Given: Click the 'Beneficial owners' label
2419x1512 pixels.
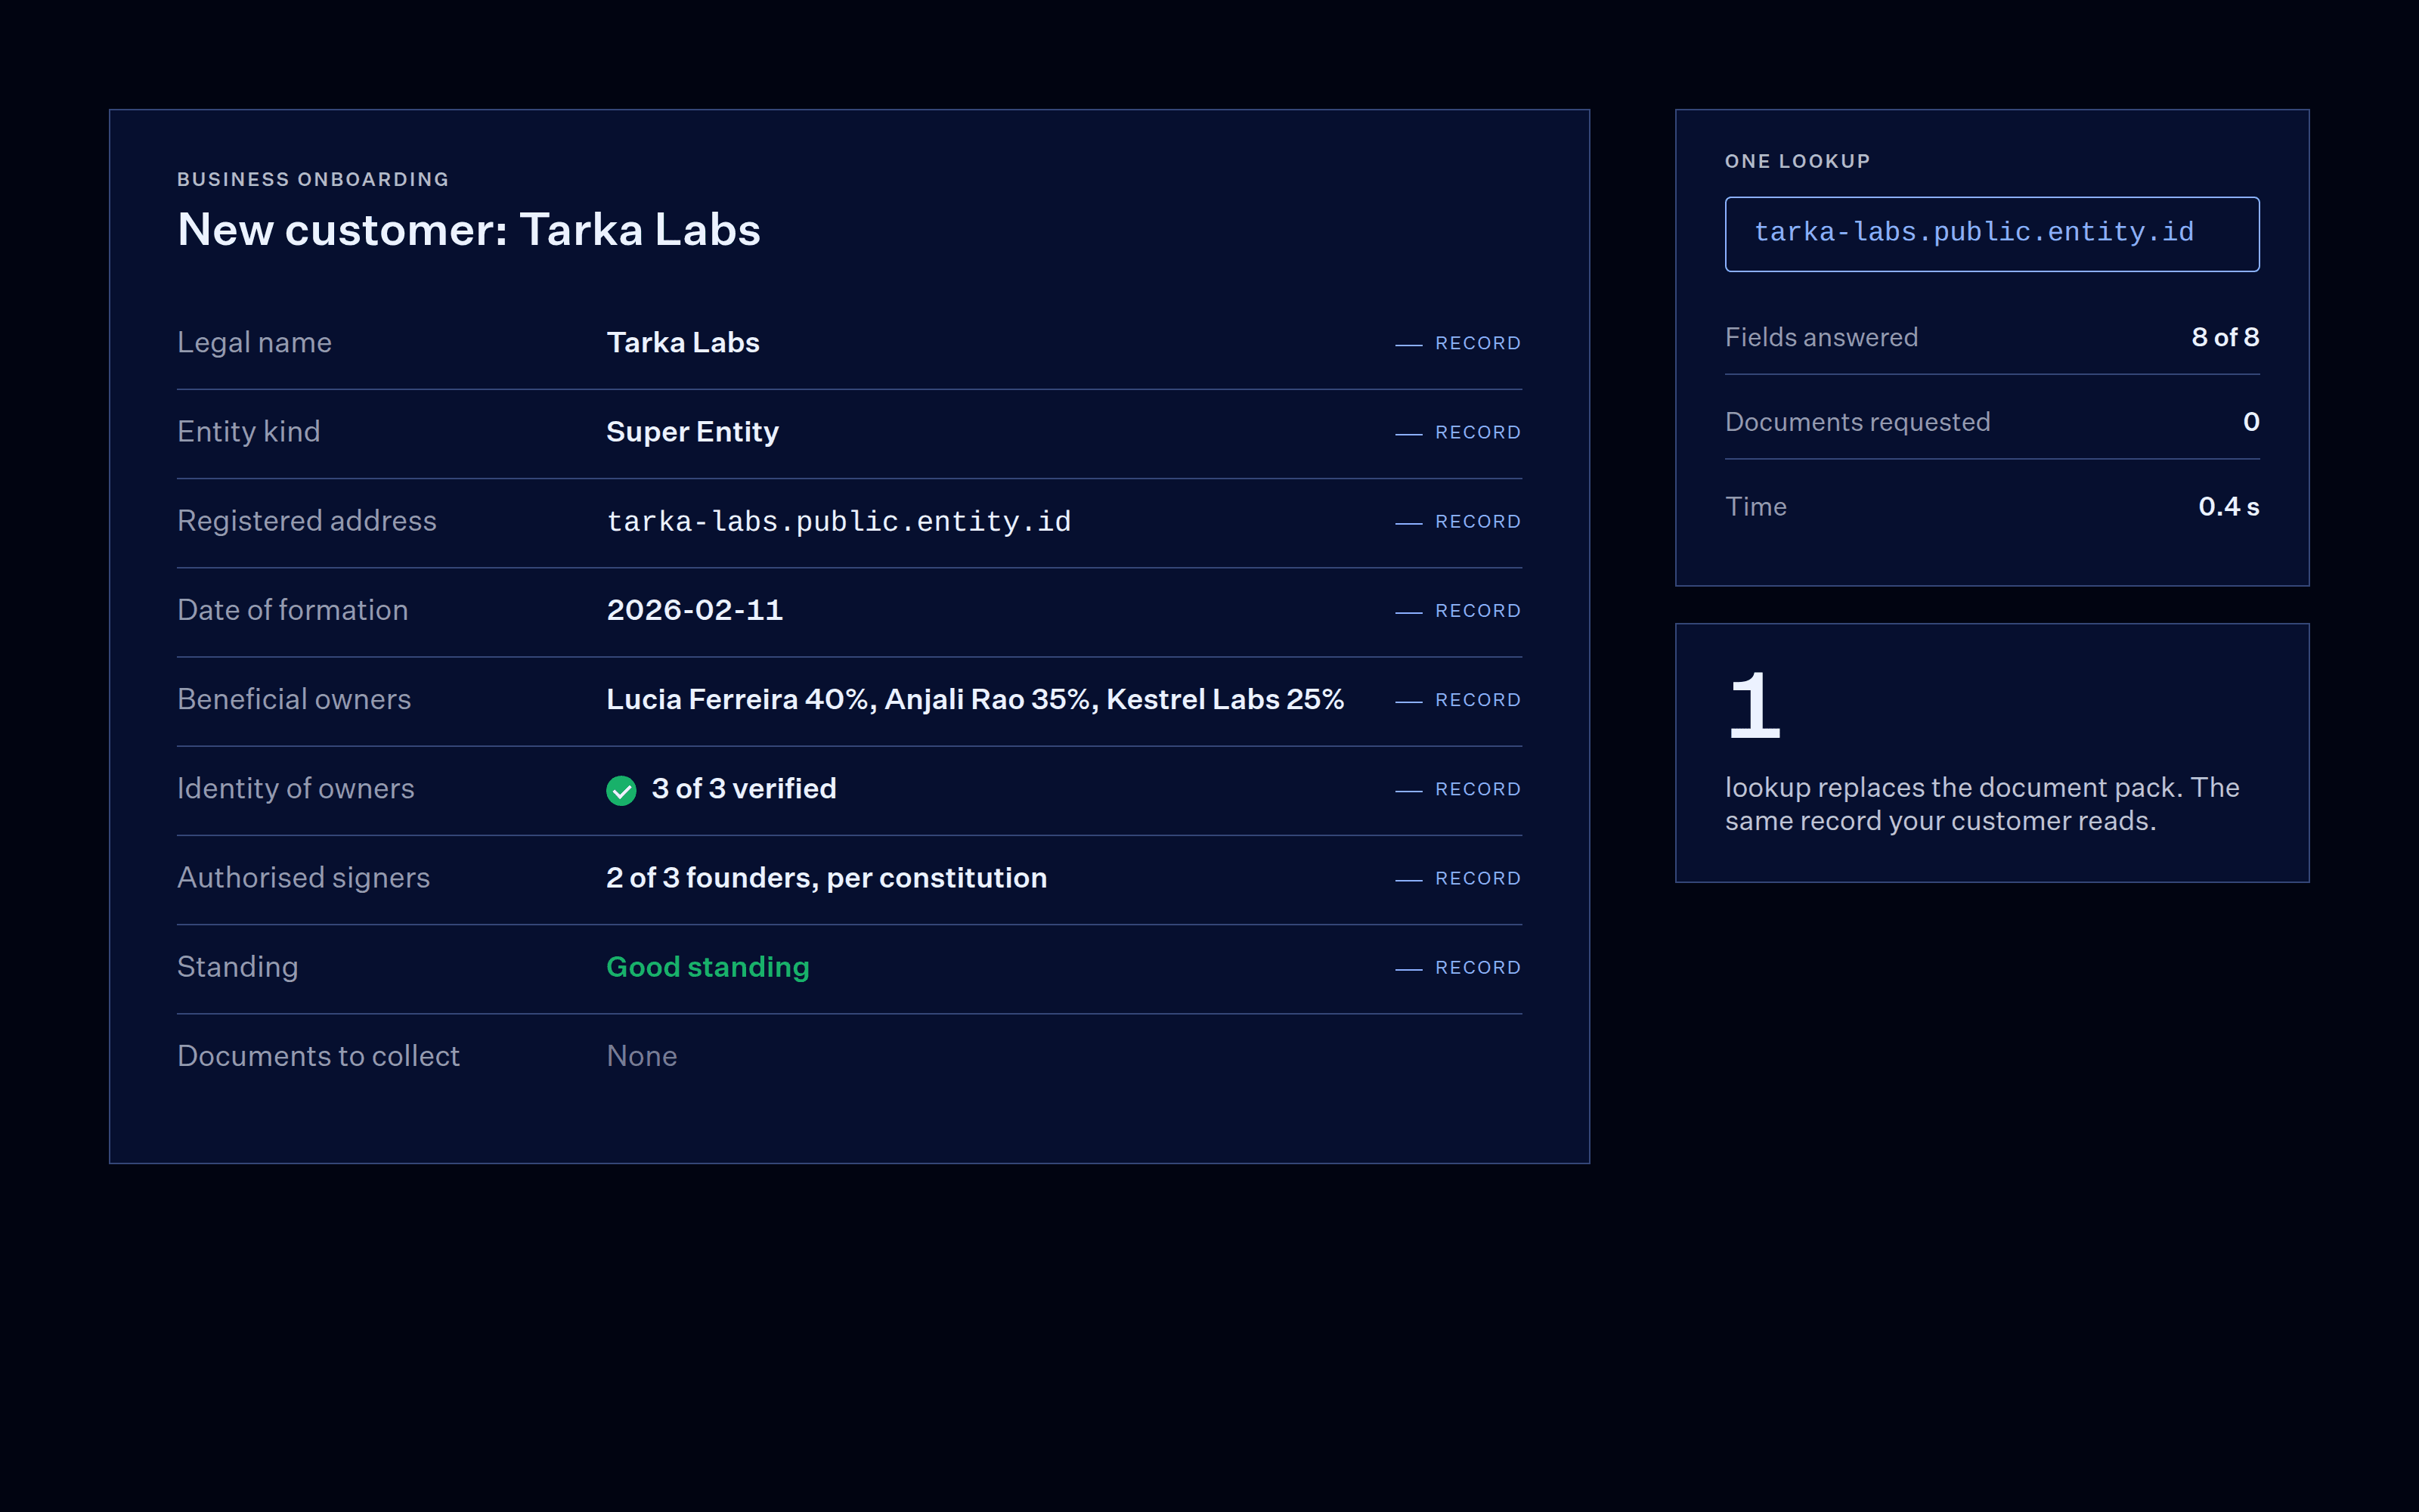Looking at the screenshot, I should pos(293,700).
